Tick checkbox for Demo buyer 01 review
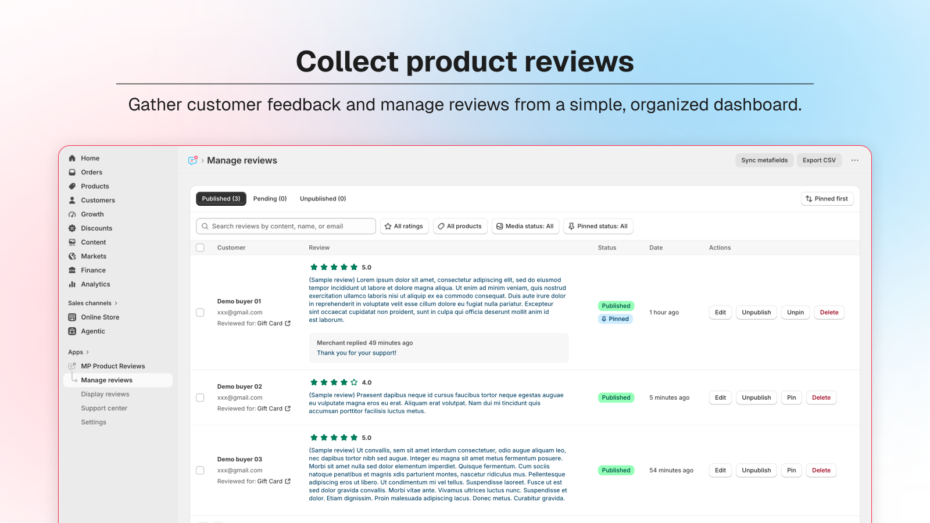 (200, 313)
